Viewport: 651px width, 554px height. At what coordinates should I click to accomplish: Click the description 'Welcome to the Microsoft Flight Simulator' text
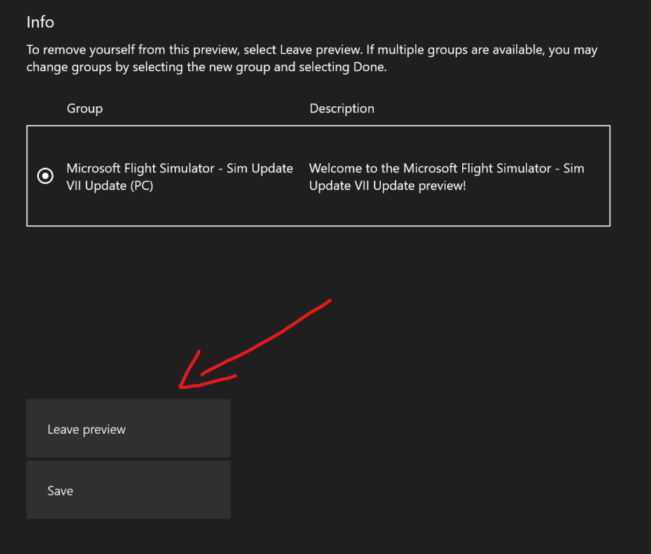coord(446,176)
